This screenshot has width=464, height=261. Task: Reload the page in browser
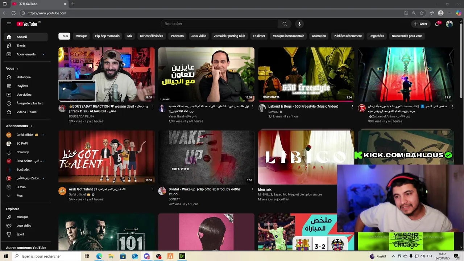pyautogui.click(x=13, y=13)
